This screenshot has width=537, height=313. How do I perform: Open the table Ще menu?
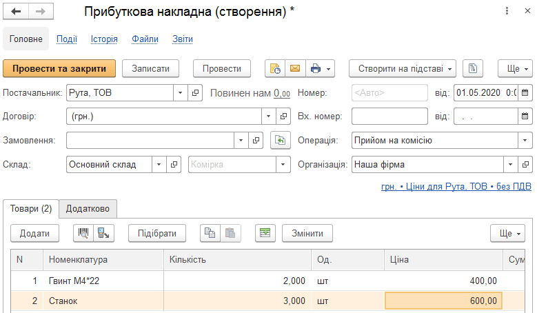[x=507, y=233]
